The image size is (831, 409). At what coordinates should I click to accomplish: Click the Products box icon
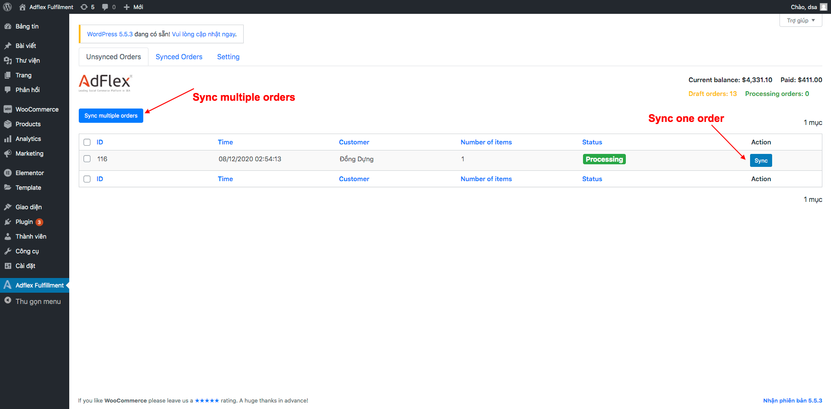click(x=8, y=124)
